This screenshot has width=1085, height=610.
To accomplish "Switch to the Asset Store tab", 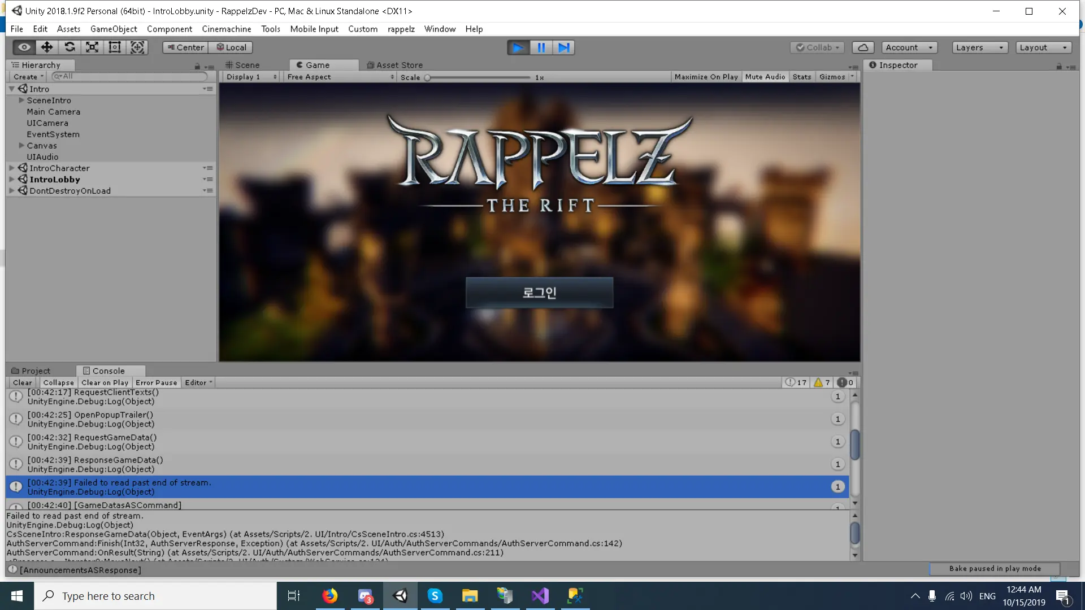I will tap(394, 65).
